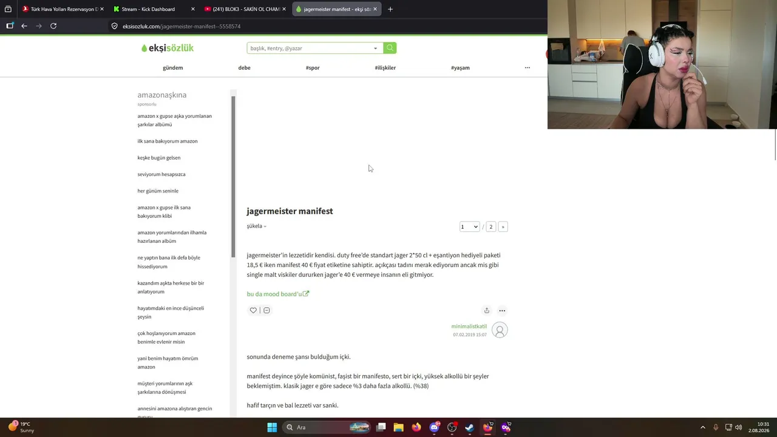
Task: Open minimalistkatil's author profile link
Action: tap(469, 327)
